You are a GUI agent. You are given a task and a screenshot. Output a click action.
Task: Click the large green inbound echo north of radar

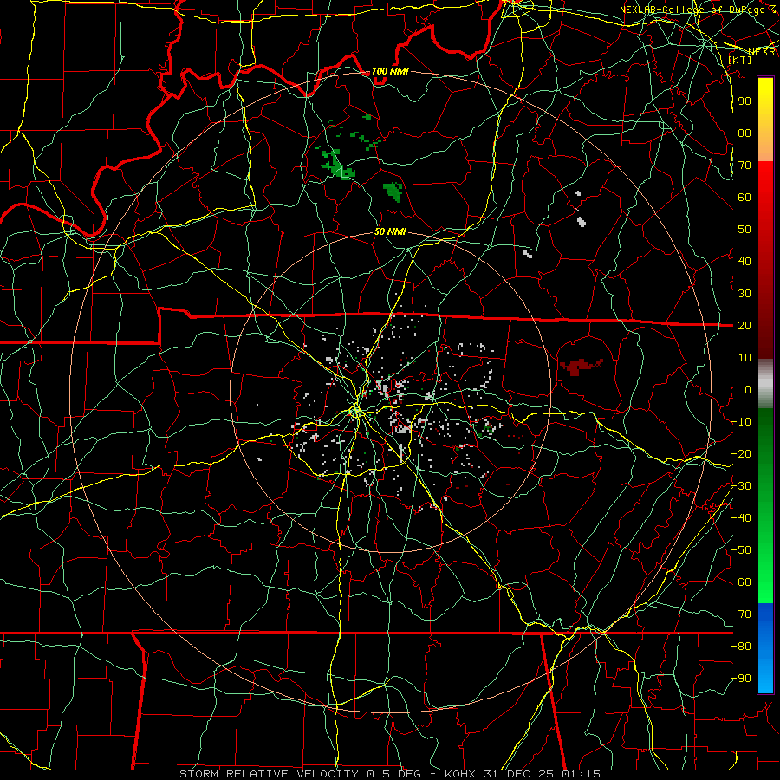pos(336,164)
